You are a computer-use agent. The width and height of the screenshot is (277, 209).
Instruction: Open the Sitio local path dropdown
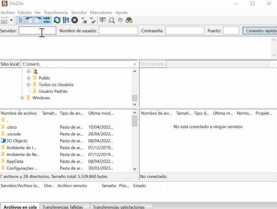tap(135, 64)
